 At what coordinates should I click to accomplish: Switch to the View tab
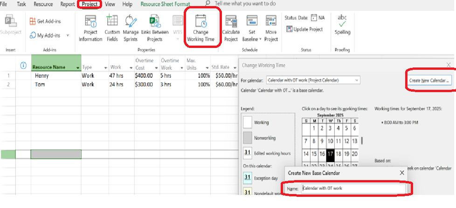tap(110, 4)
